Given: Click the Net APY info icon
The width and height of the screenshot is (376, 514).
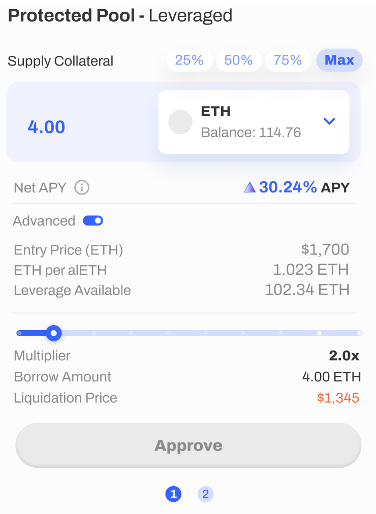Looking at the screenshot, I should coord(82,188).
